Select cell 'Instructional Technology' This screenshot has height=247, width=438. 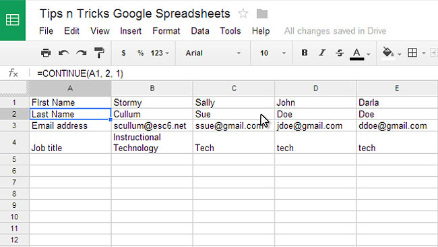[x=152, y=142]
